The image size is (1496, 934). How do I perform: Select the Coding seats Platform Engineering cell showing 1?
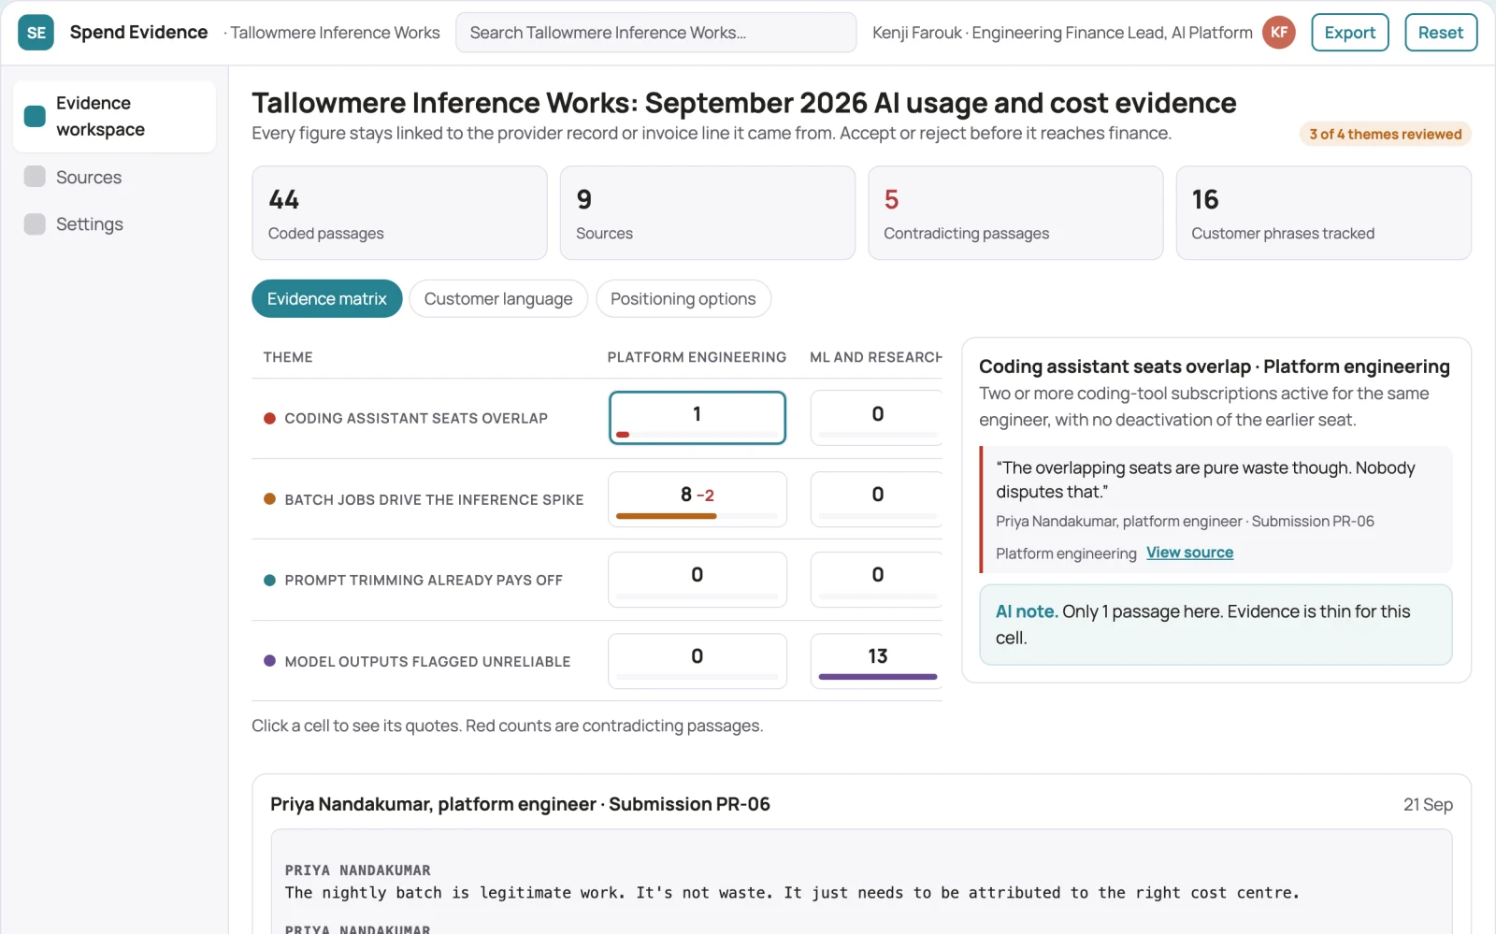pyautogui.click(x=697, y=418)
